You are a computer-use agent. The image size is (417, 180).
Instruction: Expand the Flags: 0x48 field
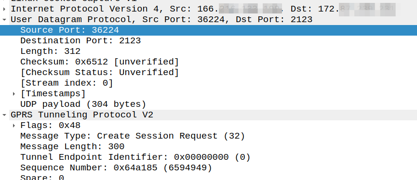click(14, 126)
